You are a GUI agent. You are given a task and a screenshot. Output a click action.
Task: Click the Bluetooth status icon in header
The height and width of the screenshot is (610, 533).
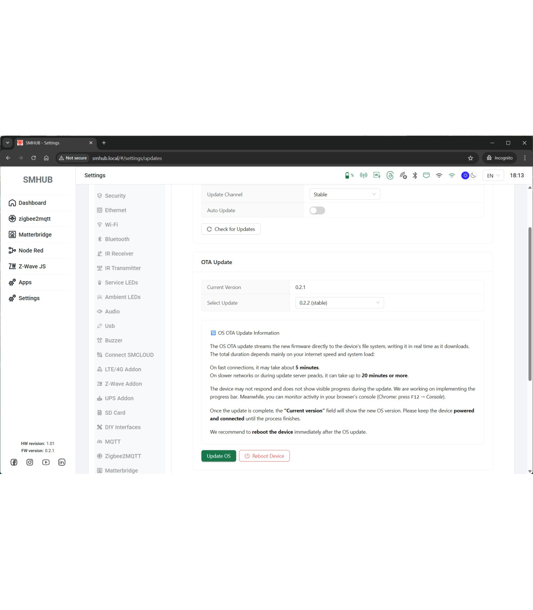point(415,176)
